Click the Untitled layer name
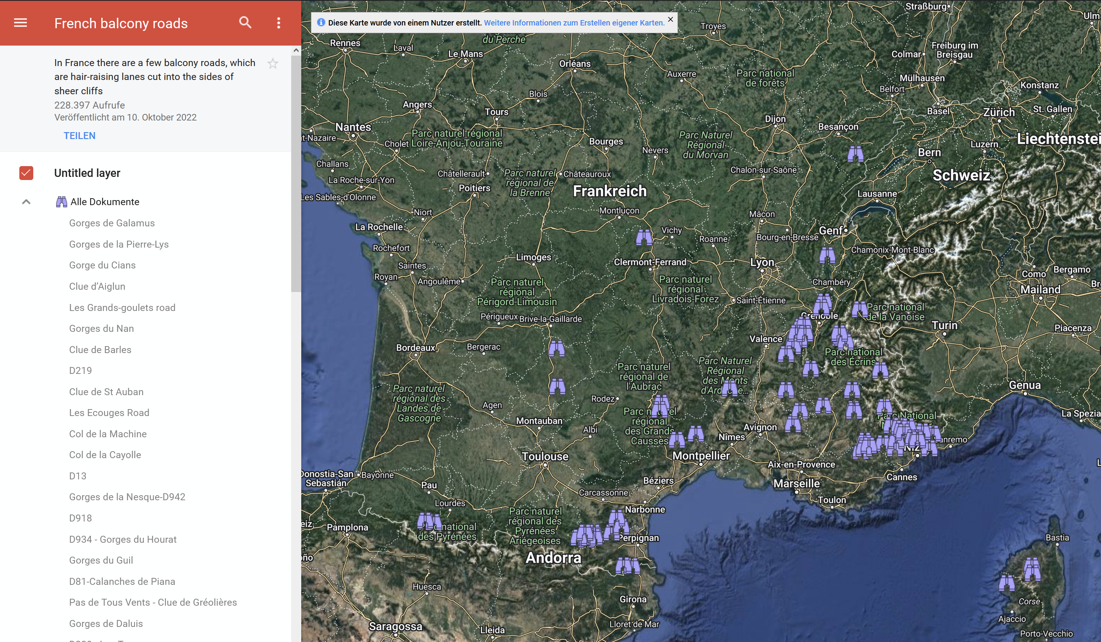This screenshot has height=642, width=1101. pos(87,173)
